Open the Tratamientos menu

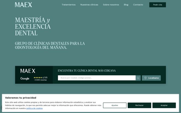69,5
